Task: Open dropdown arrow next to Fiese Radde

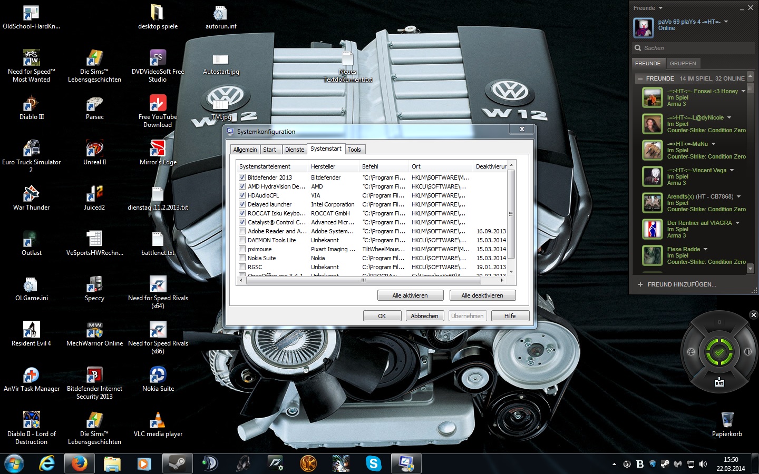Action: pos(705,249)
